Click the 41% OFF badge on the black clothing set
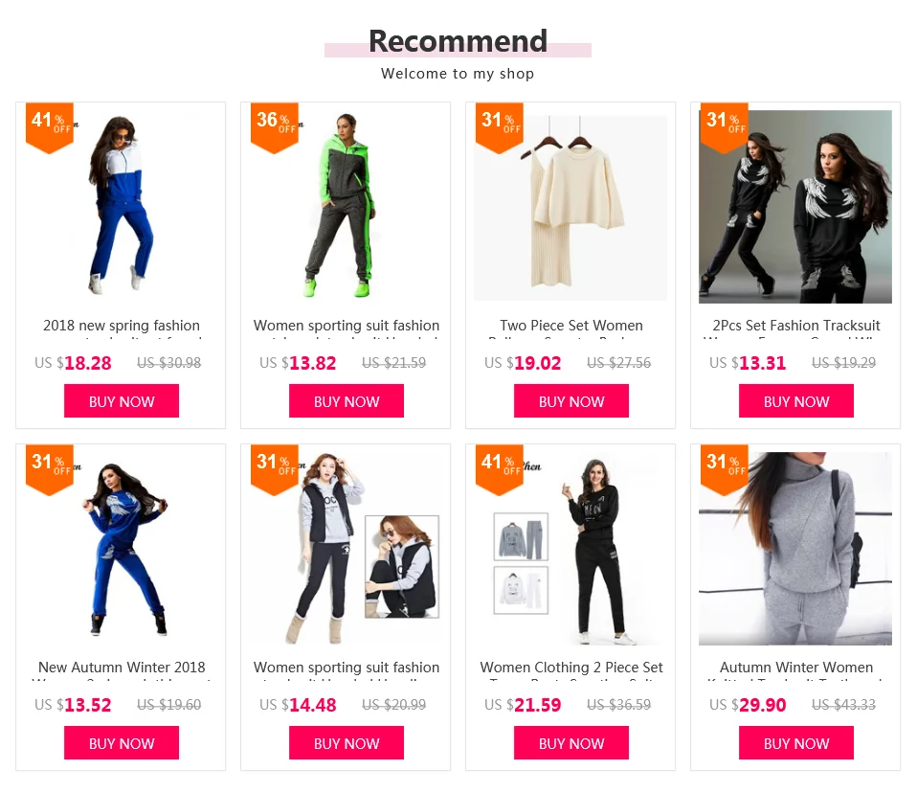 tap(500, 470)
